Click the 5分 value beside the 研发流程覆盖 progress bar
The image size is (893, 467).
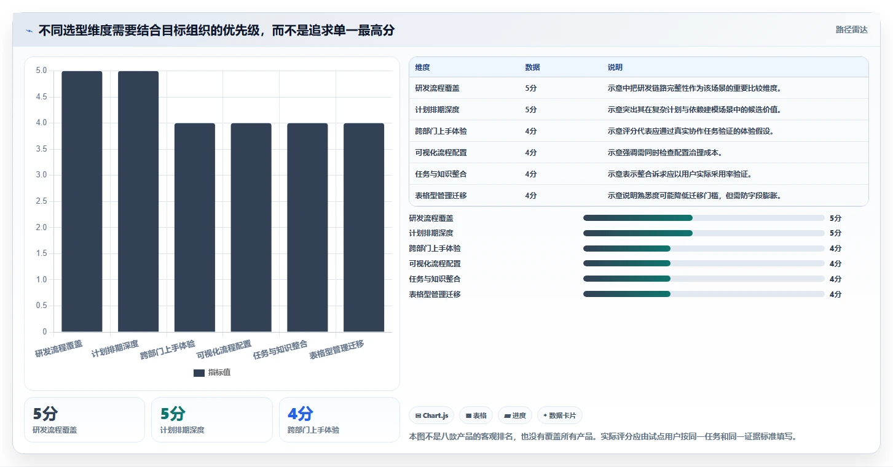(835, 218)
